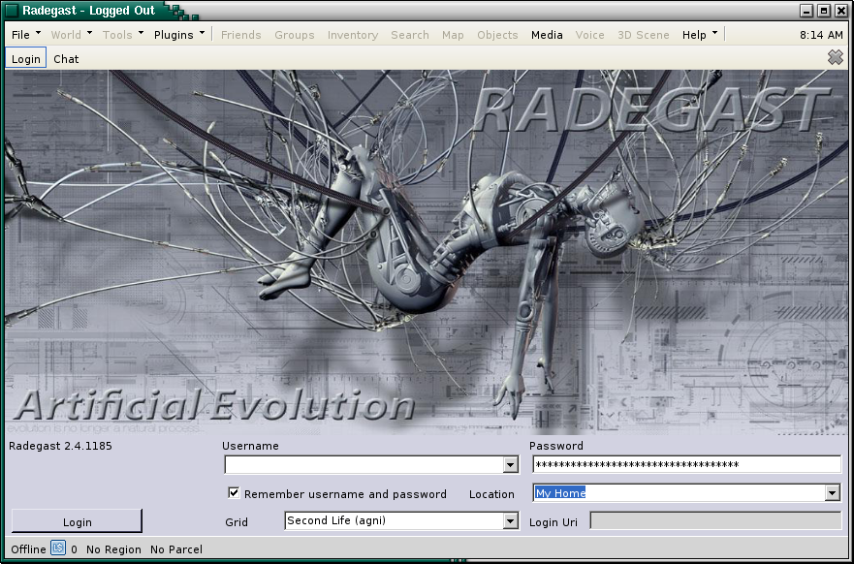Click the Login button
This screenshot has height=564, width=854.
(77, 521)
